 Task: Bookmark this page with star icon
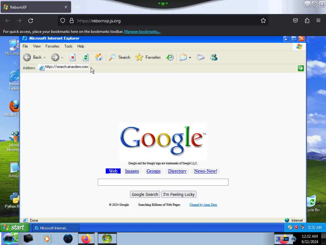(263, 20)
